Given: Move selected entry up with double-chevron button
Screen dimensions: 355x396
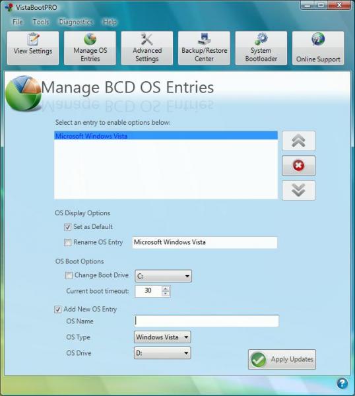Looking at the screenshot, I should click(298, 141).
